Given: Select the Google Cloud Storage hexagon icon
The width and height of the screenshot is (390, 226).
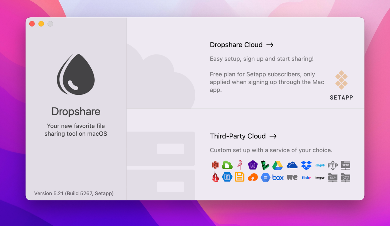Looking at the screenshot, I should [x=265, y=177].
